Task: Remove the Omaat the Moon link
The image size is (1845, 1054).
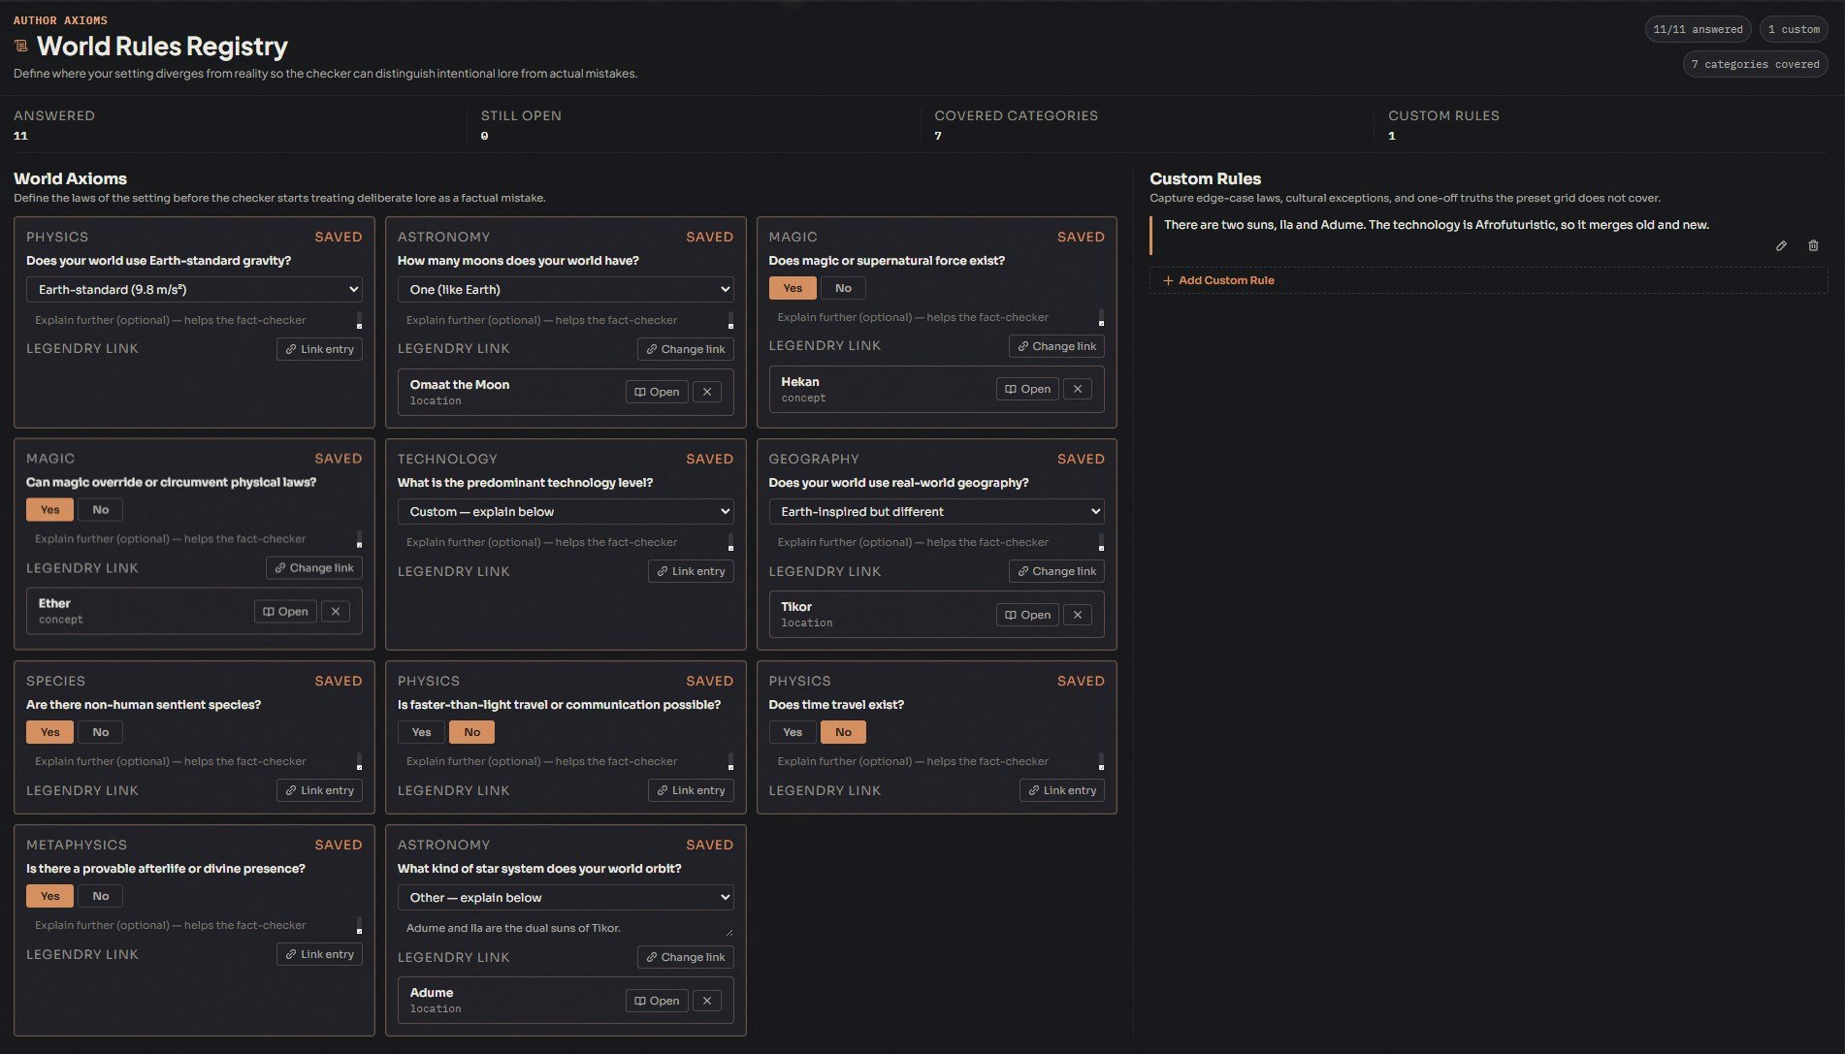Action: [707, 392]
